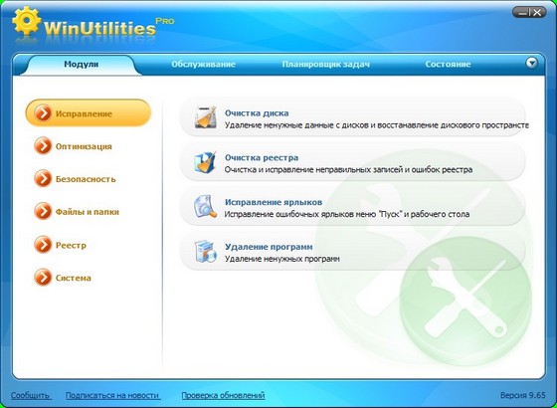The height and width of the screenshot is (408, 557).
Task: Click the WinUtilities gear logo
Action: coord(26,21)
